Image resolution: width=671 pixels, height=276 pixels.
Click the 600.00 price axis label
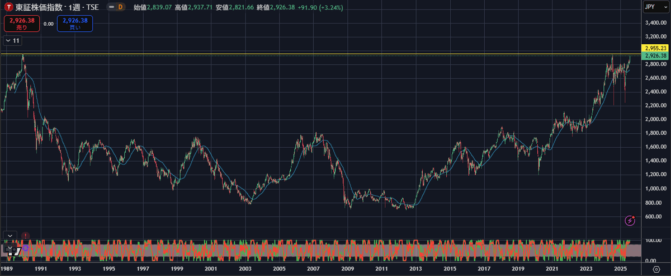click(x=655, y=217)
